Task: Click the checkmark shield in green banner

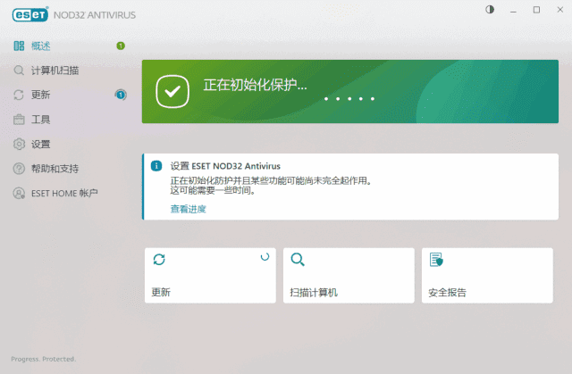Action: point(172,90)
